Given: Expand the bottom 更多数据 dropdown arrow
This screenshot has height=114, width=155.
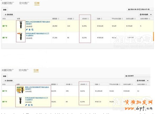Looking at the screenshot, I should (148, 81).
